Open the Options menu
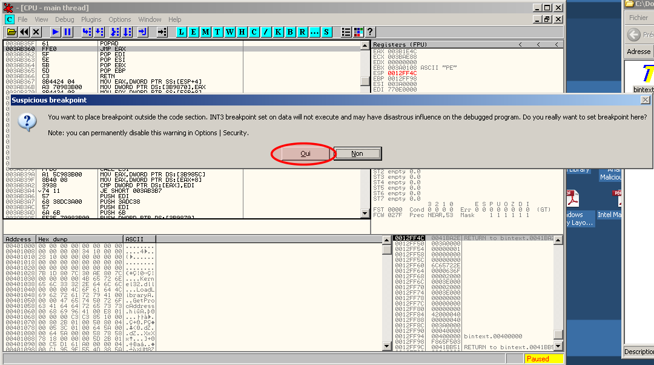Image resolution: width=654 pixels, height=365 pixels. pos(120,19)
